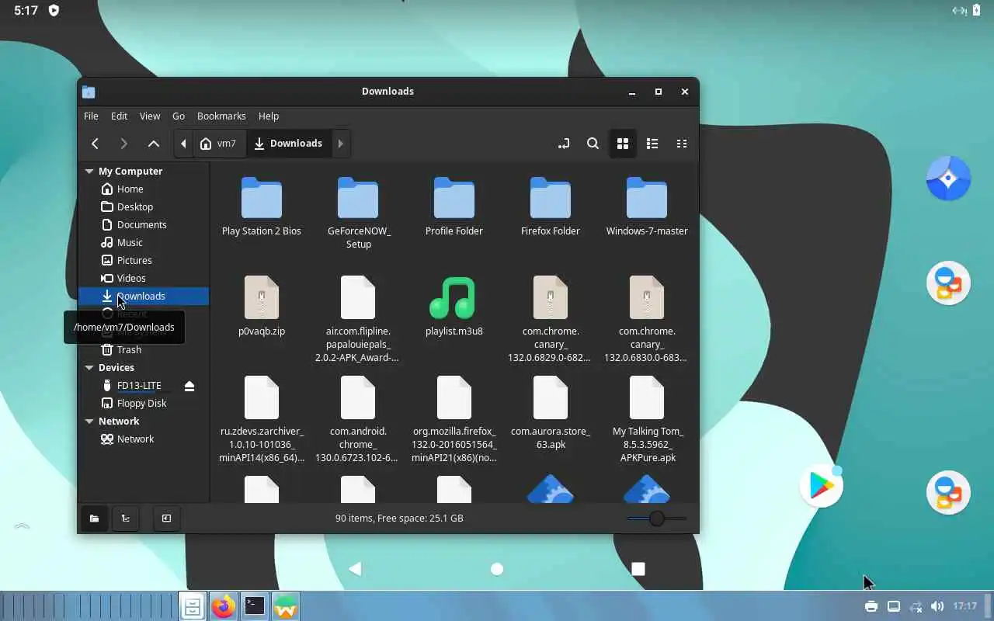This screenshot has height=621, width=994.
Task: Adjust the icon zoom slider
Action: (657, 519)
